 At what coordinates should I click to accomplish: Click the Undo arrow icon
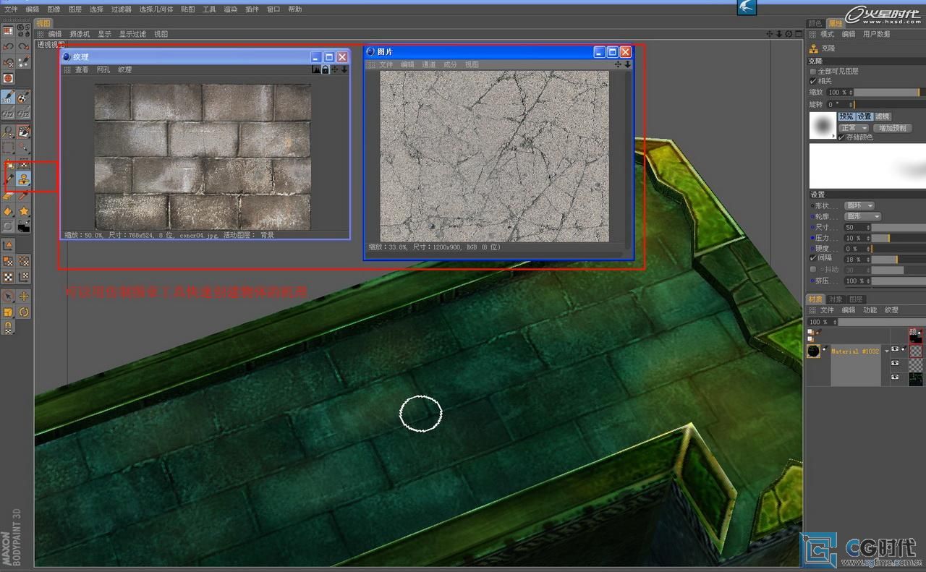(8, 47)
